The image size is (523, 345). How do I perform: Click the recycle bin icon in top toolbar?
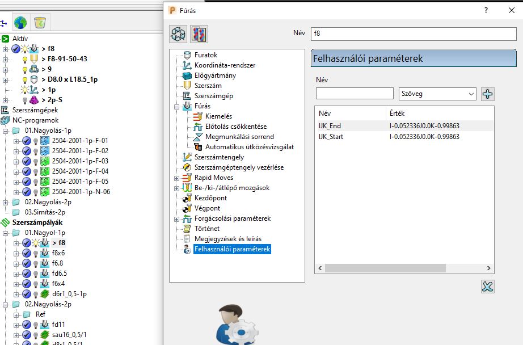[x=39, y=23]
